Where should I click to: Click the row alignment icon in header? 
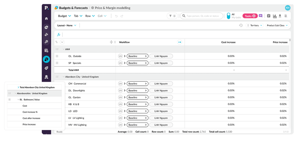57,42
